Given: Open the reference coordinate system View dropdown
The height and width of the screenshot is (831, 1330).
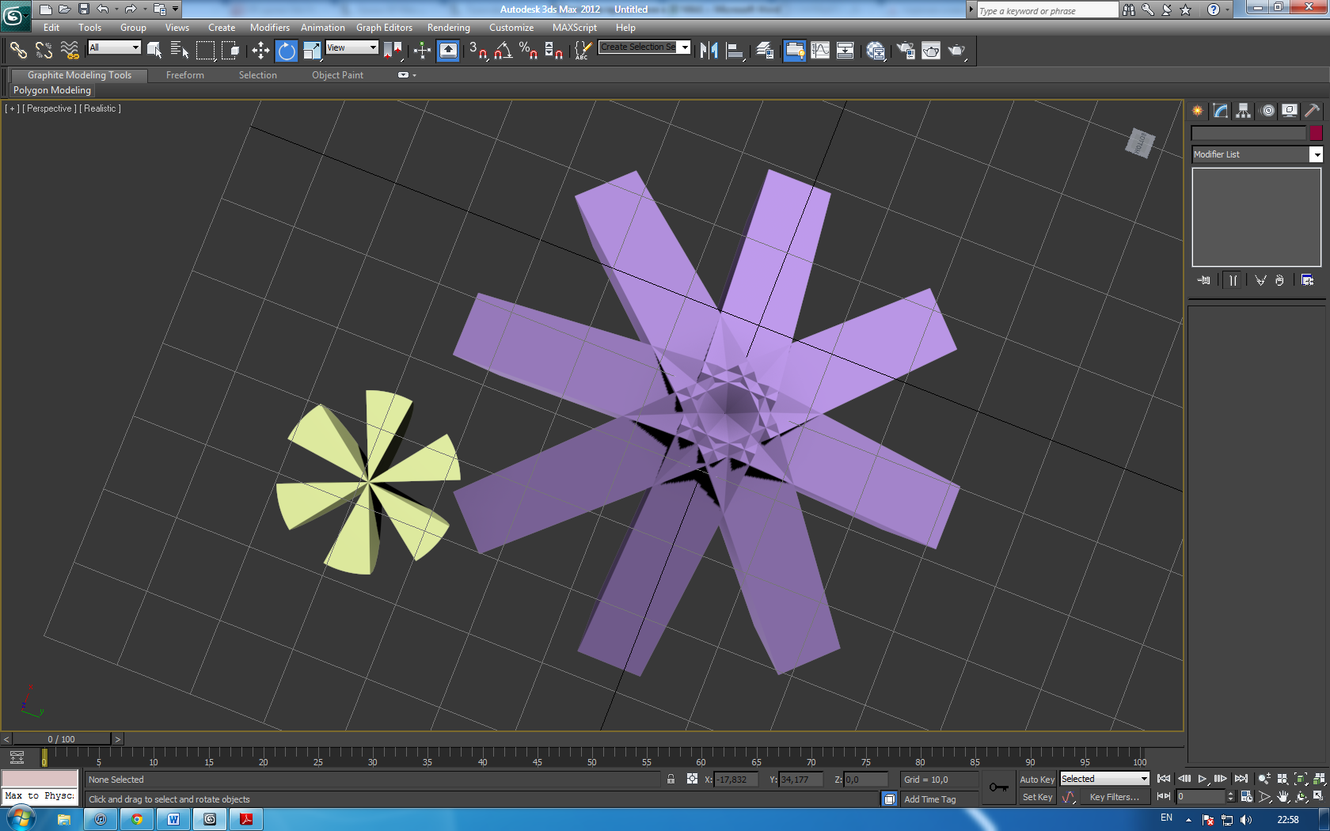Looking at the screenshot, I should click(x=351, y=47).
